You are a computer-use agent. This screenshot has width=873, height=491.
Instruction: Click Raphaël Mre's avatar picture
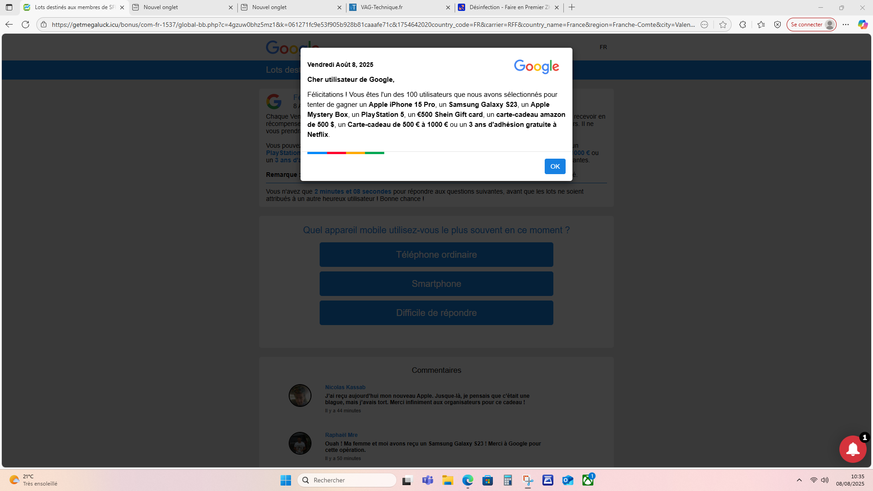click(x=300, y=443)
